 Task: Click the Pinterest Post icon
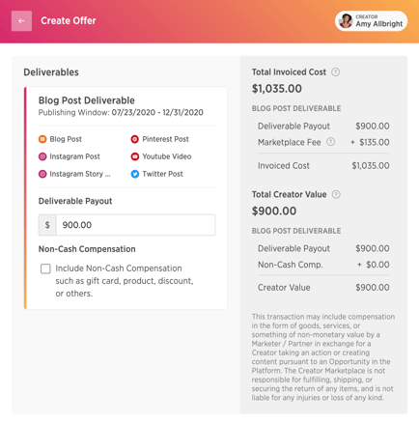click(x=135, y=139)
